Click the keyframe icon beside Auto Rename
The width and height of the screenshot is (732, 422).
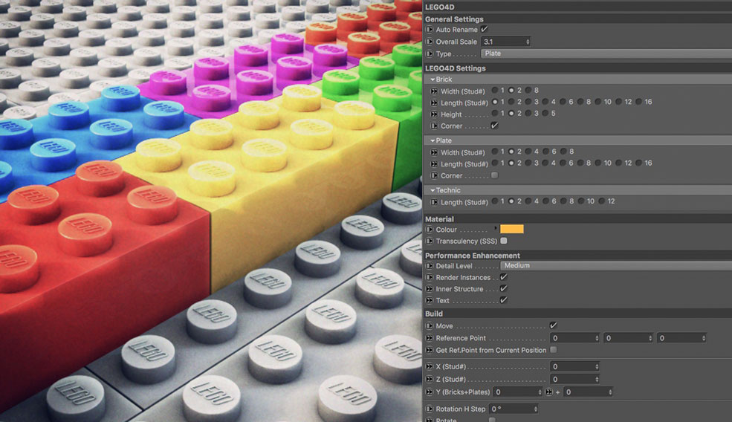tap(429, 30)
